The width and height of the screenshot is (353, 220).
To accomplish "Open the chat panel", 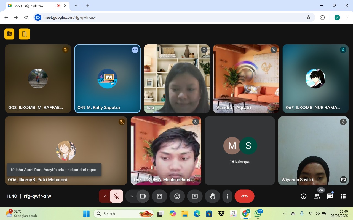I will pyautogui.click(x=330, y=196).
